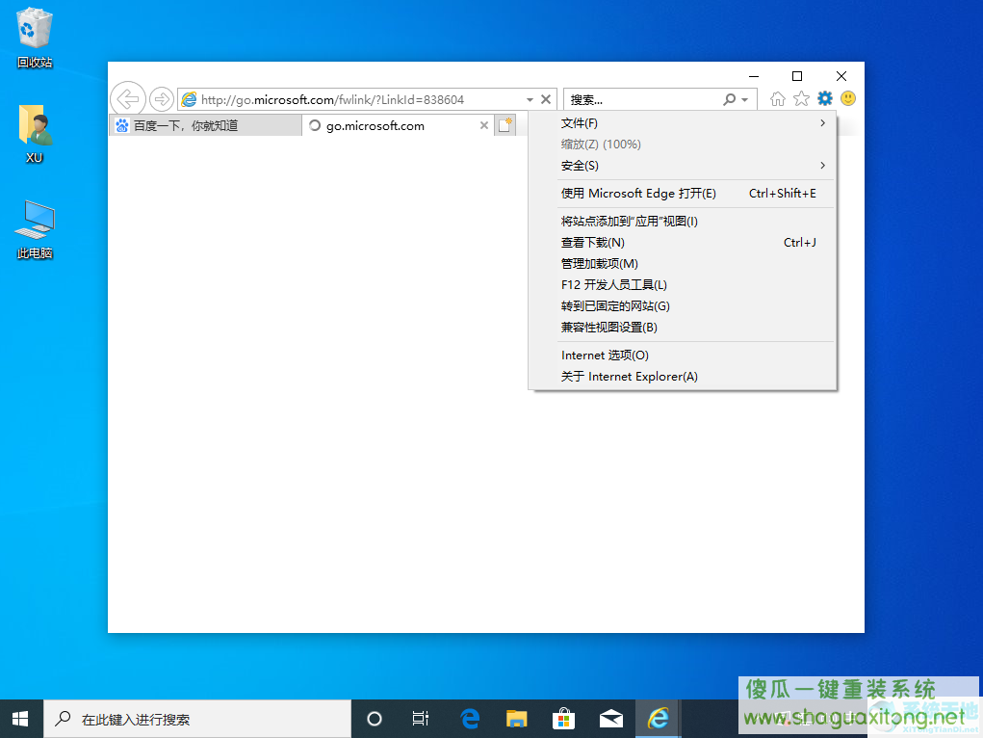This screenshot has height=738, width=983.
Task: Click the Internet Explorer taskbar icon
Action: [x=659, y=719]
